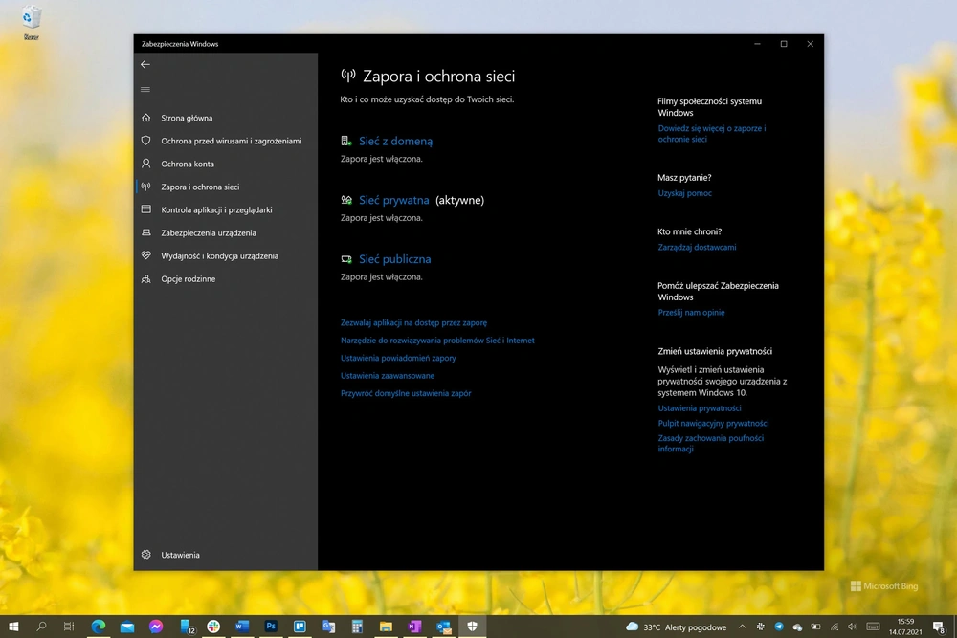Toggle the hamburger navigation menu
957x638 pixels.
click(x=145, y=90)
